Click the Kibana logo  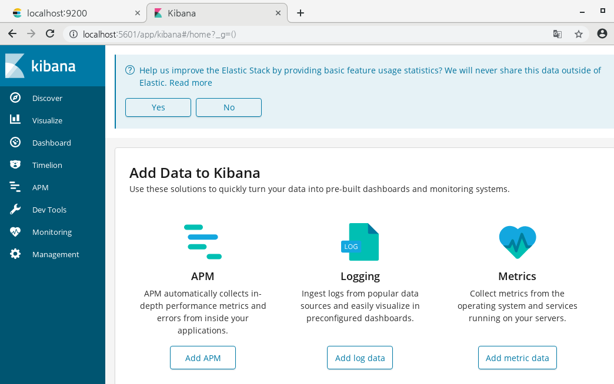pyautogui.click(x=41, y=66)
